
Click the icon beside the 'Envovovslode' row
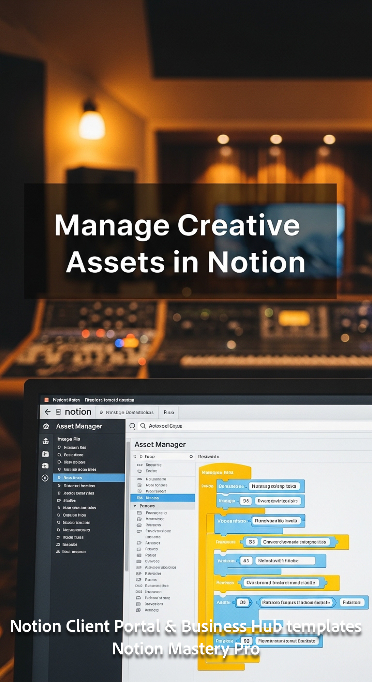(139, 531)
